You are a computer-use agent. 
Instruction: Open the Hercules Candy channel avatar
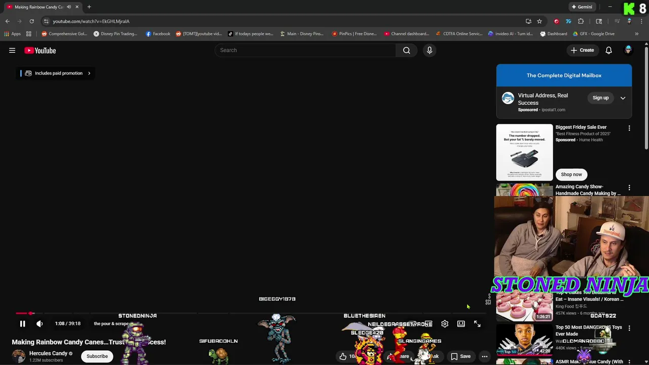point(19,356)
